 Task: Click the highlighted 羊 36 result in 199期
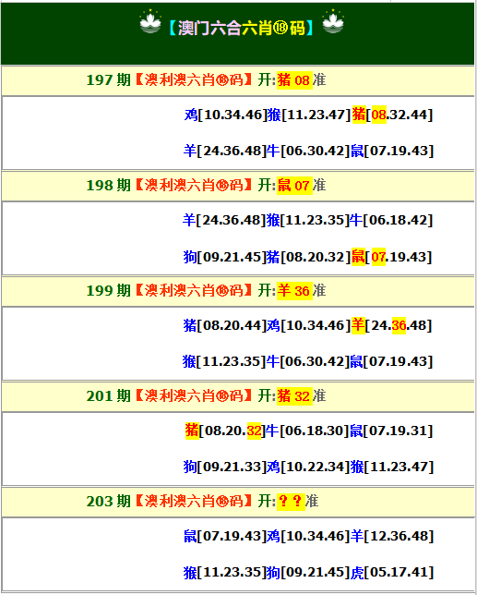click(x=294, y=291)
